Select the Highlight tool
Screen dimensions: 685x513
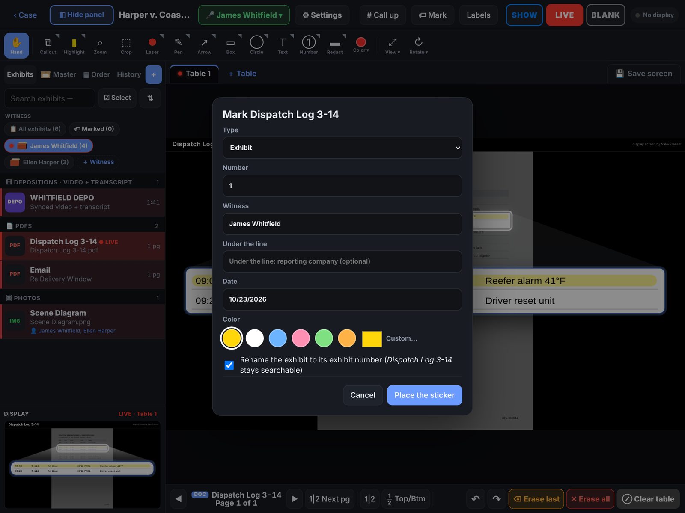click(x=74, y=45)
